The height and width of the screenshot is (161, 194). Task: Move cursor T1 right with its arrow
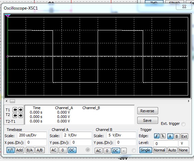point(20,110)
